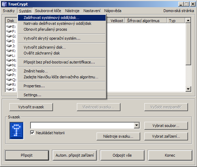This screenshot has height=167, width=197.
Task: Choose Properties in Systém menu
Action: (62, 86)
